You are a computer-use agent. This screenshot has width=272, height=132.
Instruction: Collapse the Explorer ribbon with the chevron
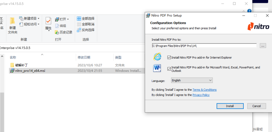pyautogui.click(x=244, y=11)
